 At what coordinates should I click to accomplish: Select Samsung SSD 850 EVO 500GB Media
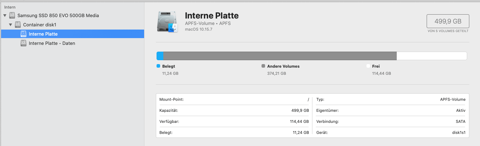[58, 16]
